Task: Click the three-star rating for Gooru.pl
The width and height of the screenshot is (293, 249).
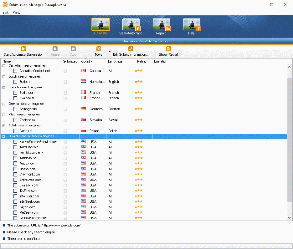Action: tap(138, 131)
